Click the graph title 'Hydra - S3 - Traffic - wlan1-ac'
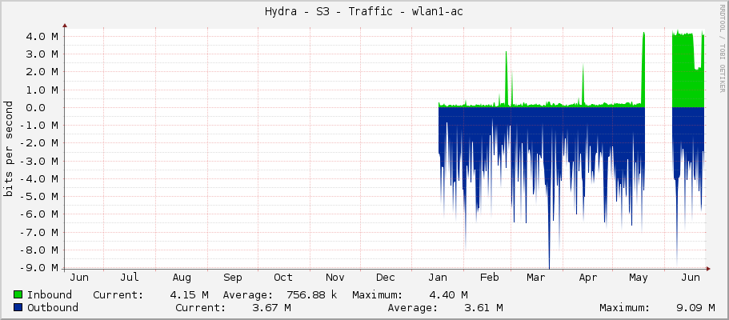This screenshot has width=729, height=320. tap(364, 12)
